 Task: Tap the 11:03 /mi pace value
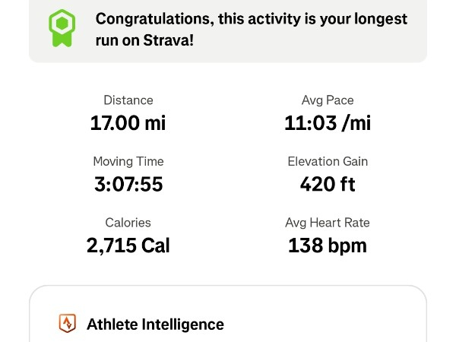pos(328,122)
